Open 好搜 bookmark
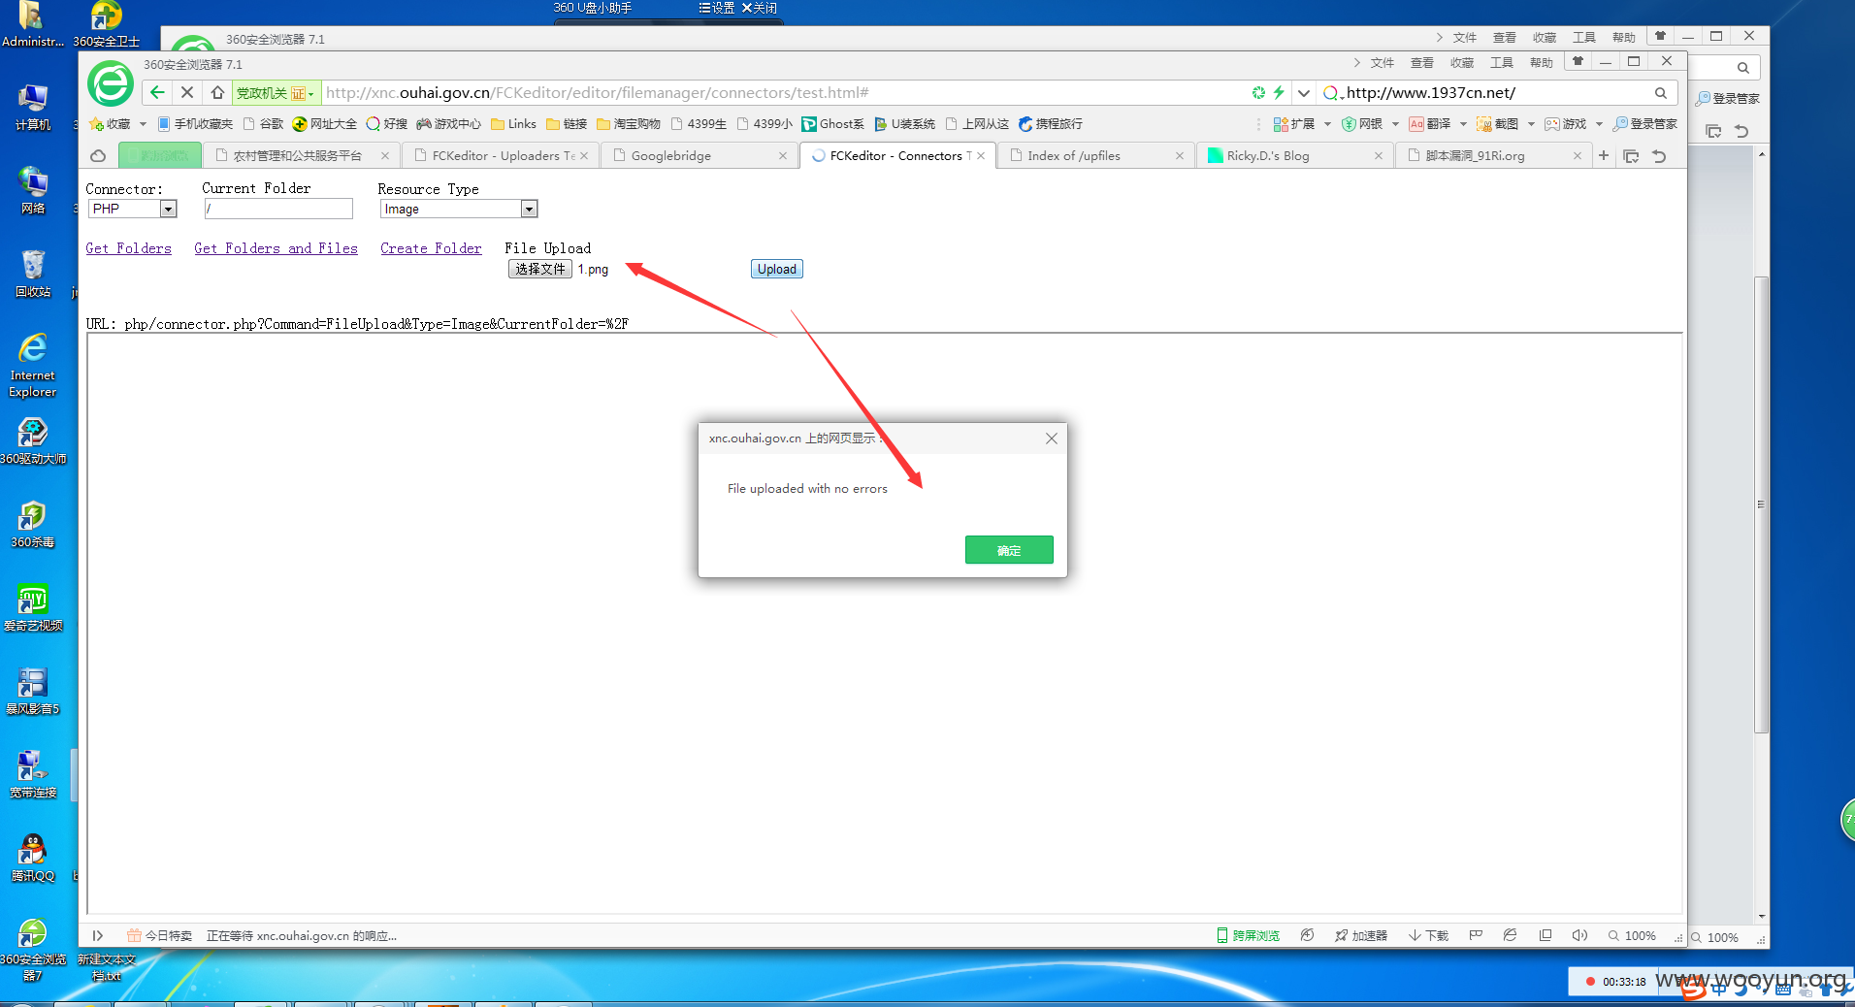Screen dimensions: 1855x1007 coord(386,124)
